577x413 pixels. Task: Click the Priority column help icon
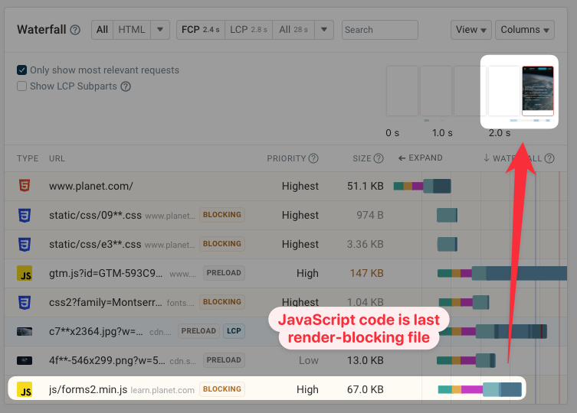[313, 158]
